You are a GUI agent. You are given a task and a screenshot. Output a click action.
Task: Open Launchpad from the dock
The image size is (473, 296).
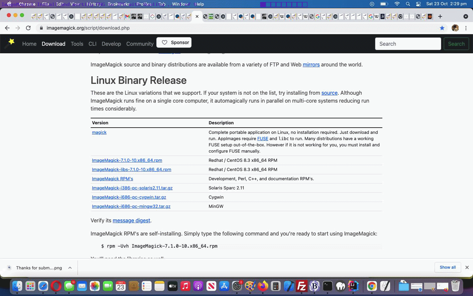click(x=30, y=286)
